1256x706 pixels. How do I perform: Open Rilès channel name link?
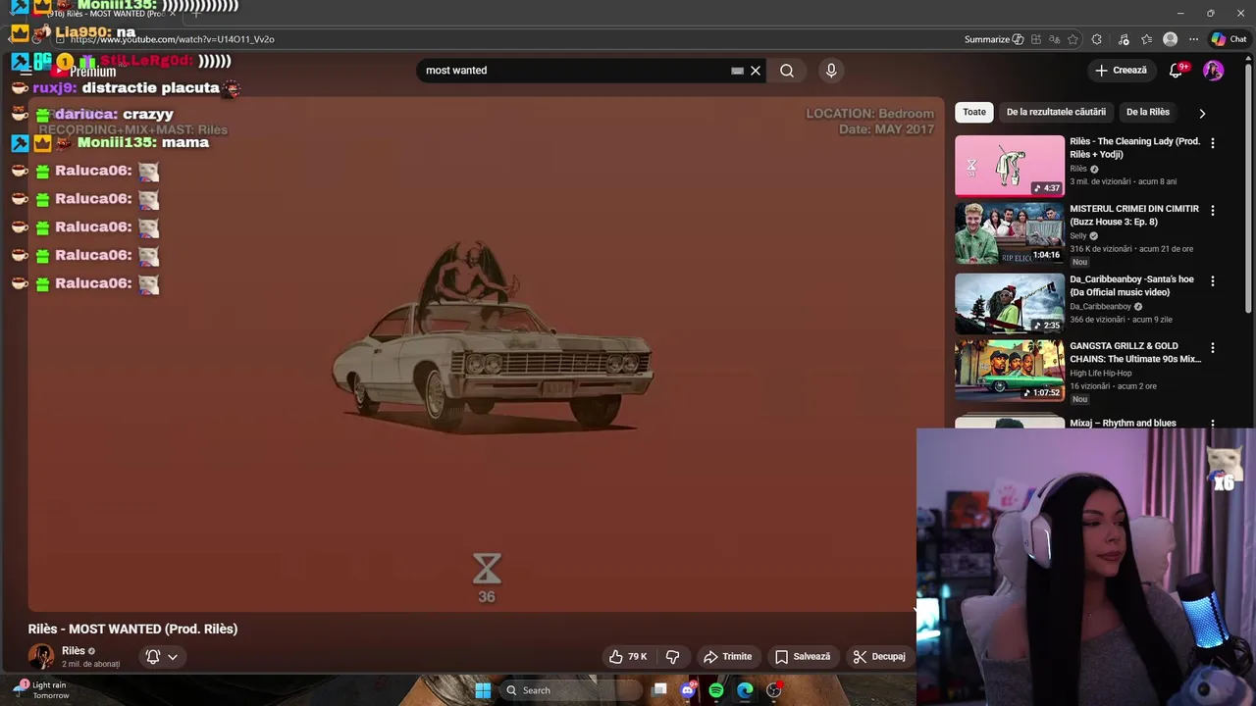pos(74,651)
